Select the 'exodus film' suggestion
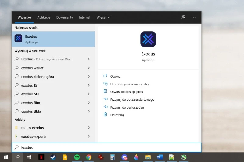Viewport: 244px width, 162px height. point(53,103)
